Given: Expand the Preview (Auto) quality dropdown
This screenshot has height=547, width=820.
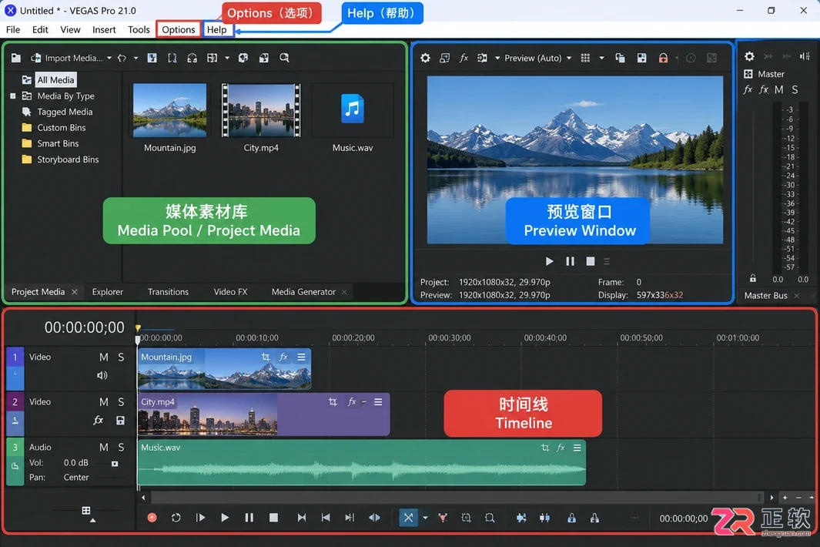Looking at the screenshot, I should (569, 58).
